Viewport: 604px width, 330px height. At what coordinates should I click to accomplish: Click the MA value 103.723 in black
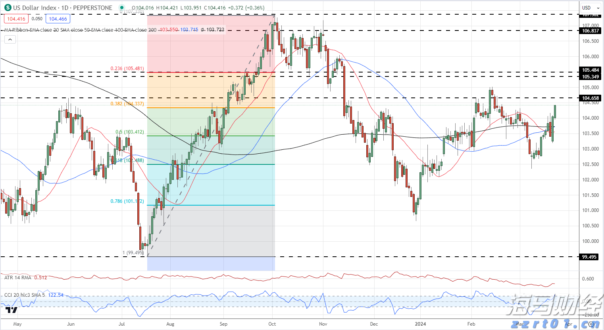[215, 30]
